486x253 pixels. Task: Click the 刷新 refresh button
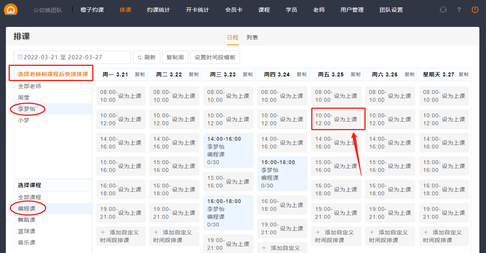pyautogui.click(x=147, y=57)
